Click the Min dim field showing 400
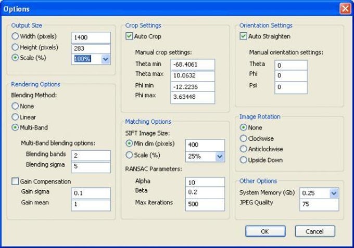The image size is (354, 248). click(x=205, y=145)
